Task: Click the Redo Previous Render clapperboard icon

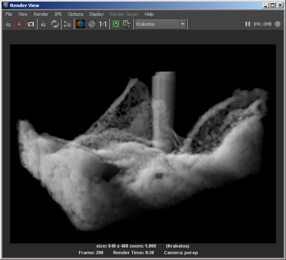Action: [8, 24]
